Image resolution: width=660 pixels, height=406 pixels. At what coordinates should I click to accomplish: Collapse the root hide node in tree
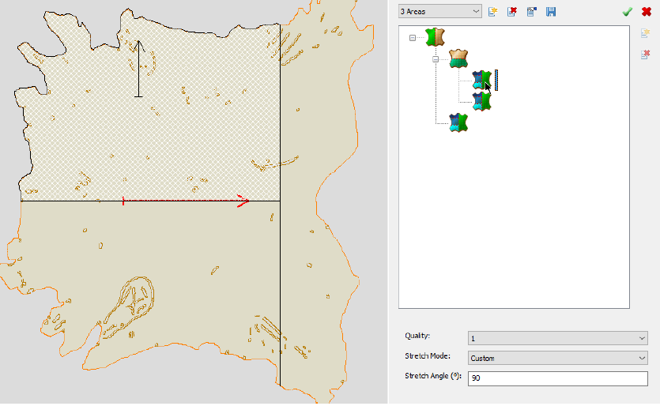pos(413,38)
